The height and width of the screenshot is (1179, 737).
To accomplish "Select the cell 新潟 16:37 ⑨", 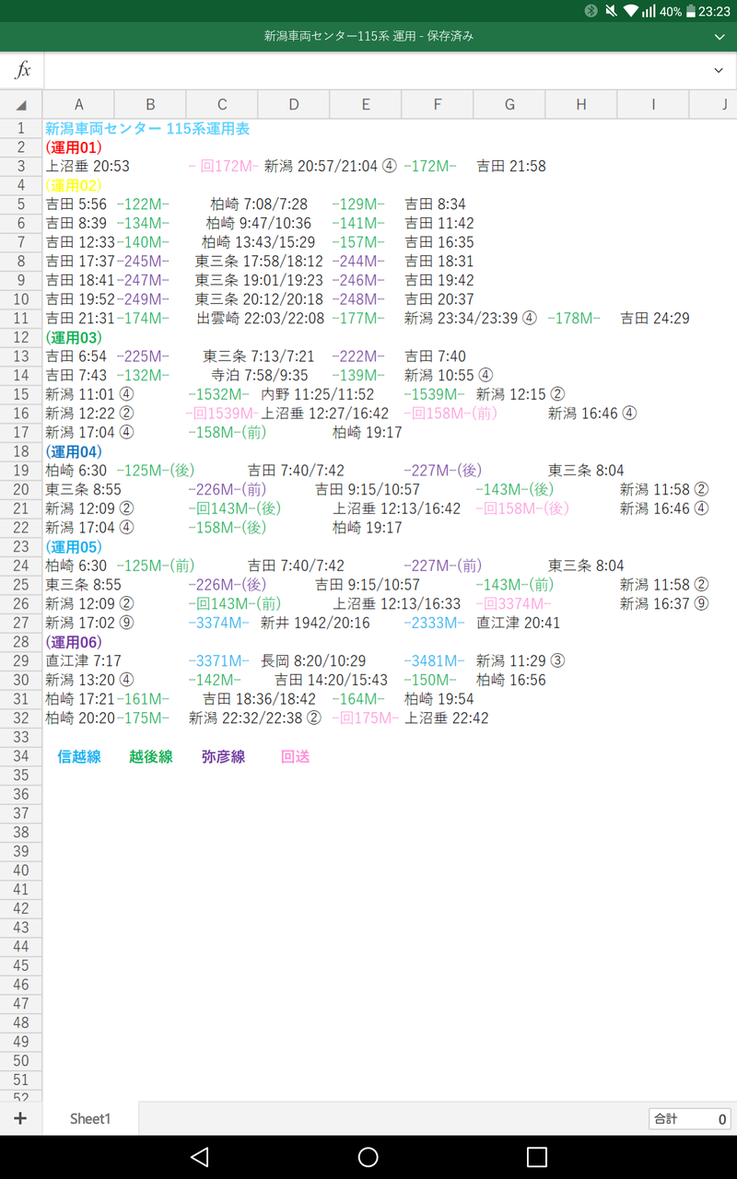I will point(664,604).
